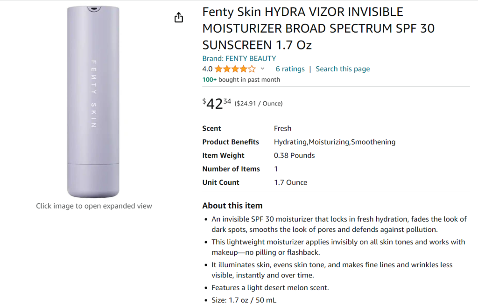Expand the ratings breakdown via the chevron

[262, 70]
